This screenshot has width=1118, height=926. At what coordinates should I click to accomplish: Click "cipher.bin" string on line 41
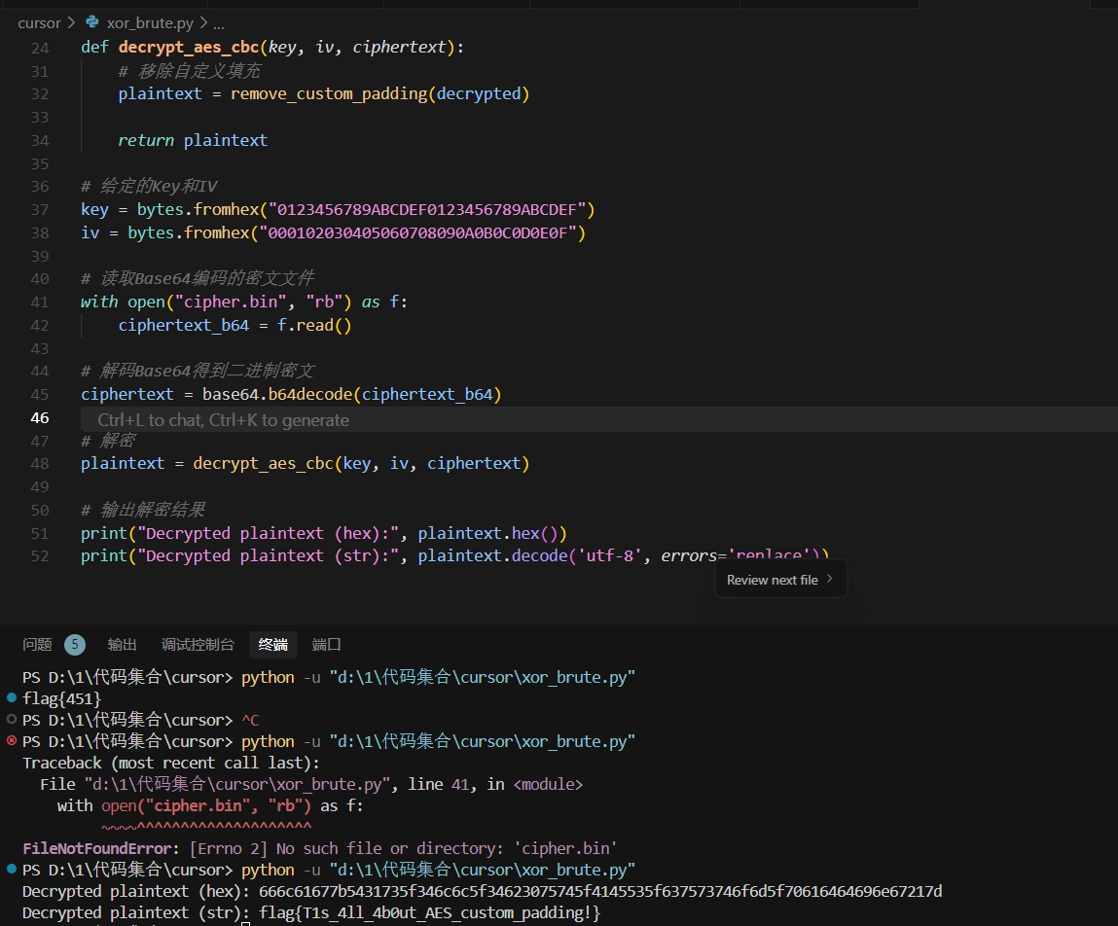pyautogui.click(x=231, y=302)
